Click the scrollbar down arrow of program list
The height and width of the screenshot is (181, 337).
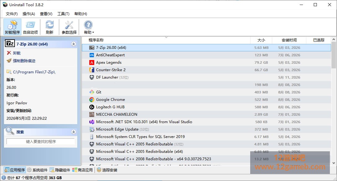[334, 163]
